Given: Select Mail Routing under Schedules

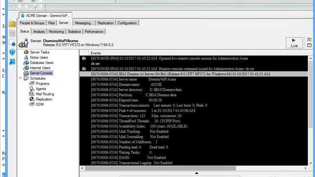Looking at the screenshot, I should (45, 94).
